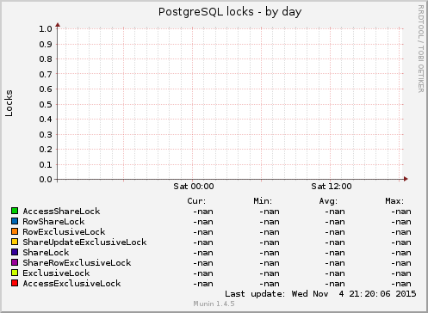Click the Last update timestamp text
The image size is (428, 313).
320,294
